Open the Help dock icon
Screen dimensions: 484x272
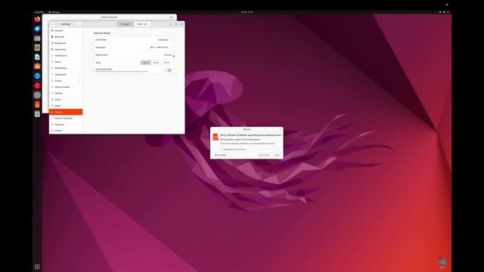click(37, 76)
